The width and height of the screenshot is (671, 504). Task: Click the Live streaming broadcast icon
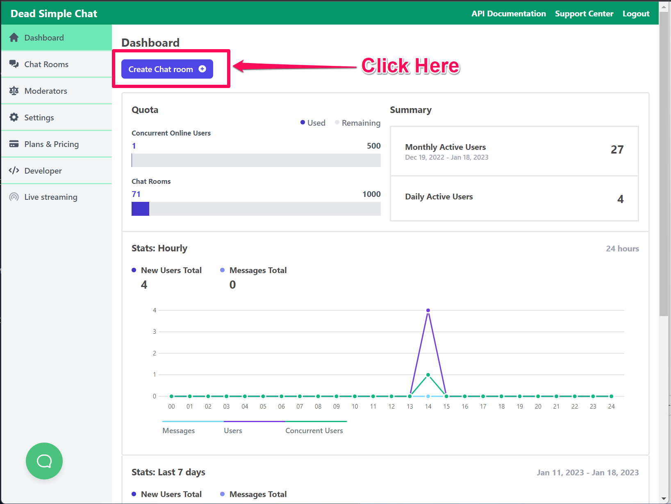click(14, 197)
